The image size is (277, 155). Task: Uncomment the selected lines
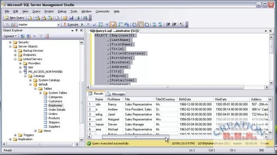coord(160,25)
